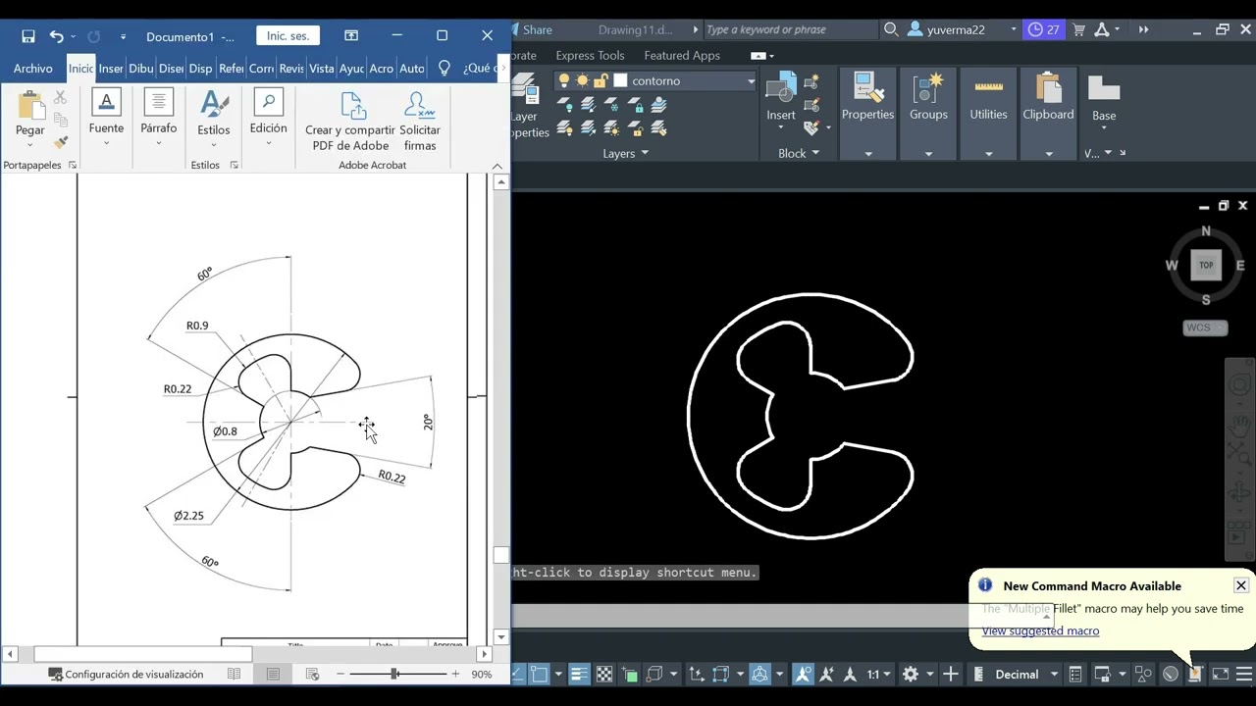
Task: Click Solicitar firmas in Adobe Acrobat group
Action: click(x=420, y=122)
